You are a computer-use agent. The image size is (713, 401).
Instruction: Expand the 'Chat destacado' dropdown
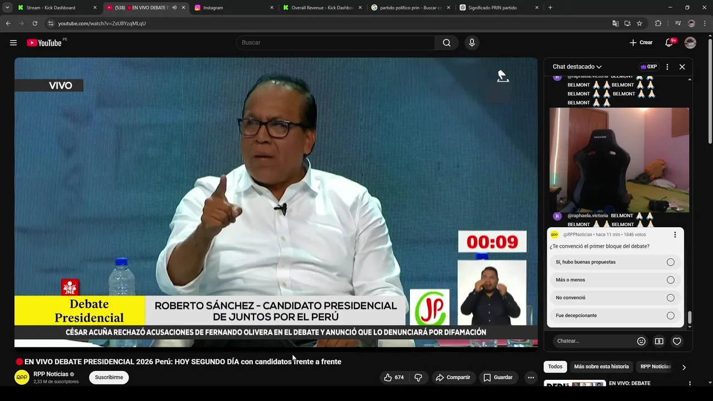(x=577, y=67)
